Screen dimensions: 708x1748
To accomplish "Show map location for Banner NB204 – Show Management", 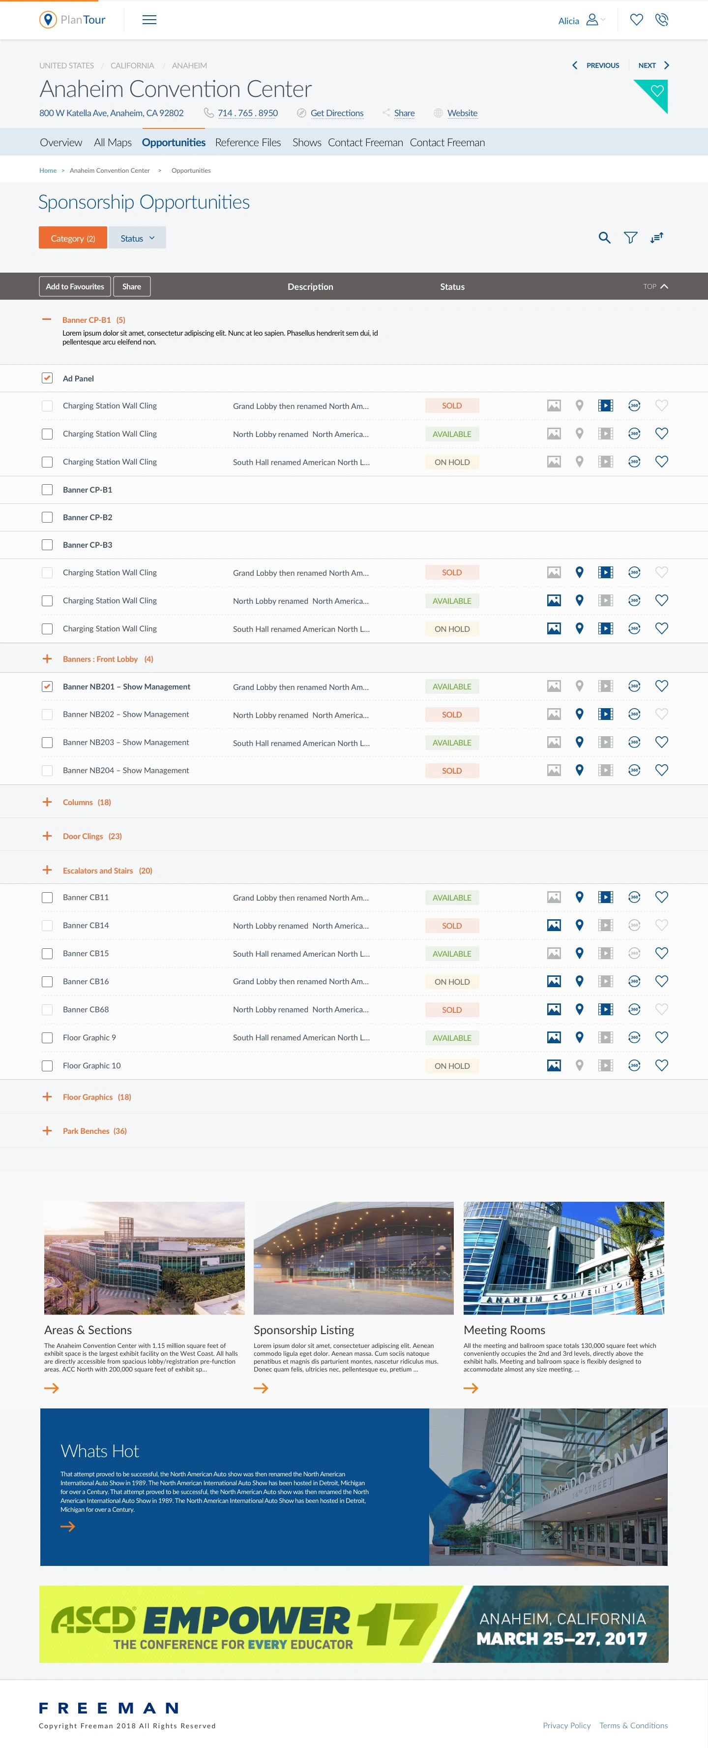I will coord(579,770).
